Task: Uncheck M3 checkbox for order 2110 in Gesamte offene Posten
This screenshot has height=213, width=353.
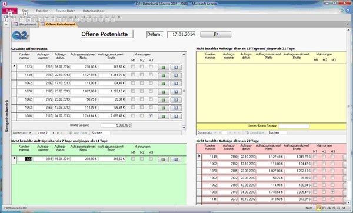Action: click(x=151, y=115)
